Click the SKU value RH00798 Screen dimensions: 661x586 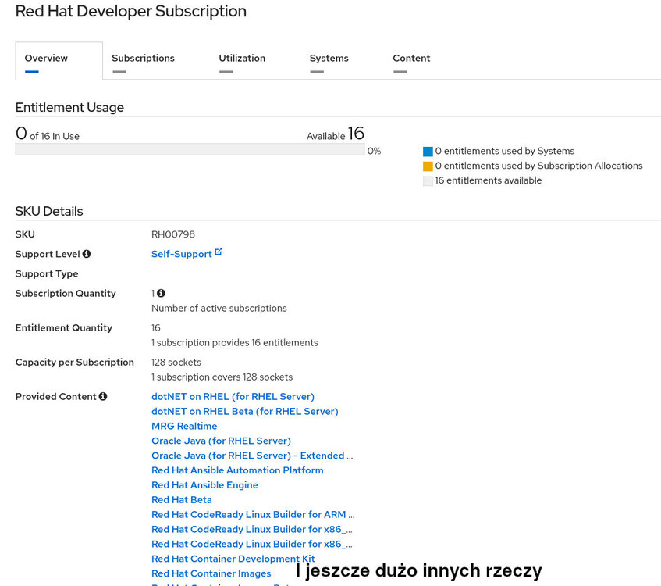(173, 234)
